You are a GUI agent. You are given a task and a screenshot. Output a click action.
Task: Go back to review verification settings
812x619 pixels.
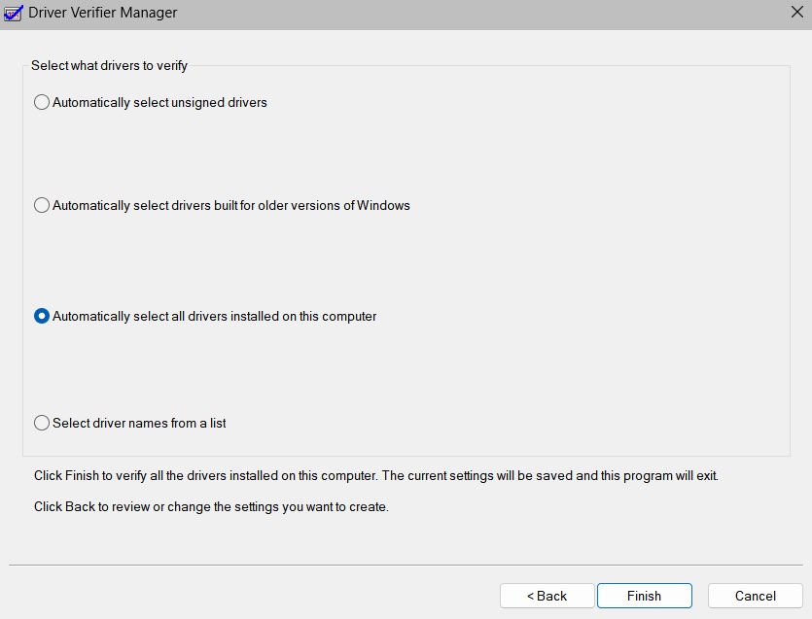click(547, 595)
